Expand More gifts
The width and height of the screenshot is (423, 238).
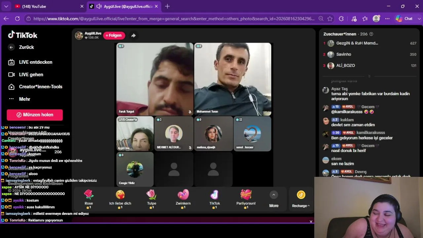pos(274,199)
